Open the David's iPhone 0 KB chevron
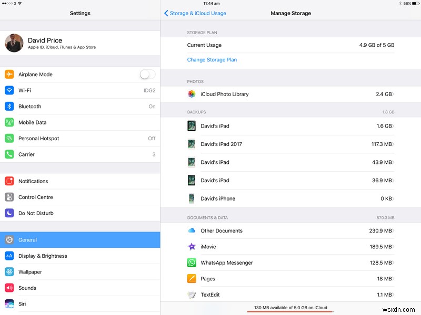Viewport: 421px width, 315px height. click(393, 199)
